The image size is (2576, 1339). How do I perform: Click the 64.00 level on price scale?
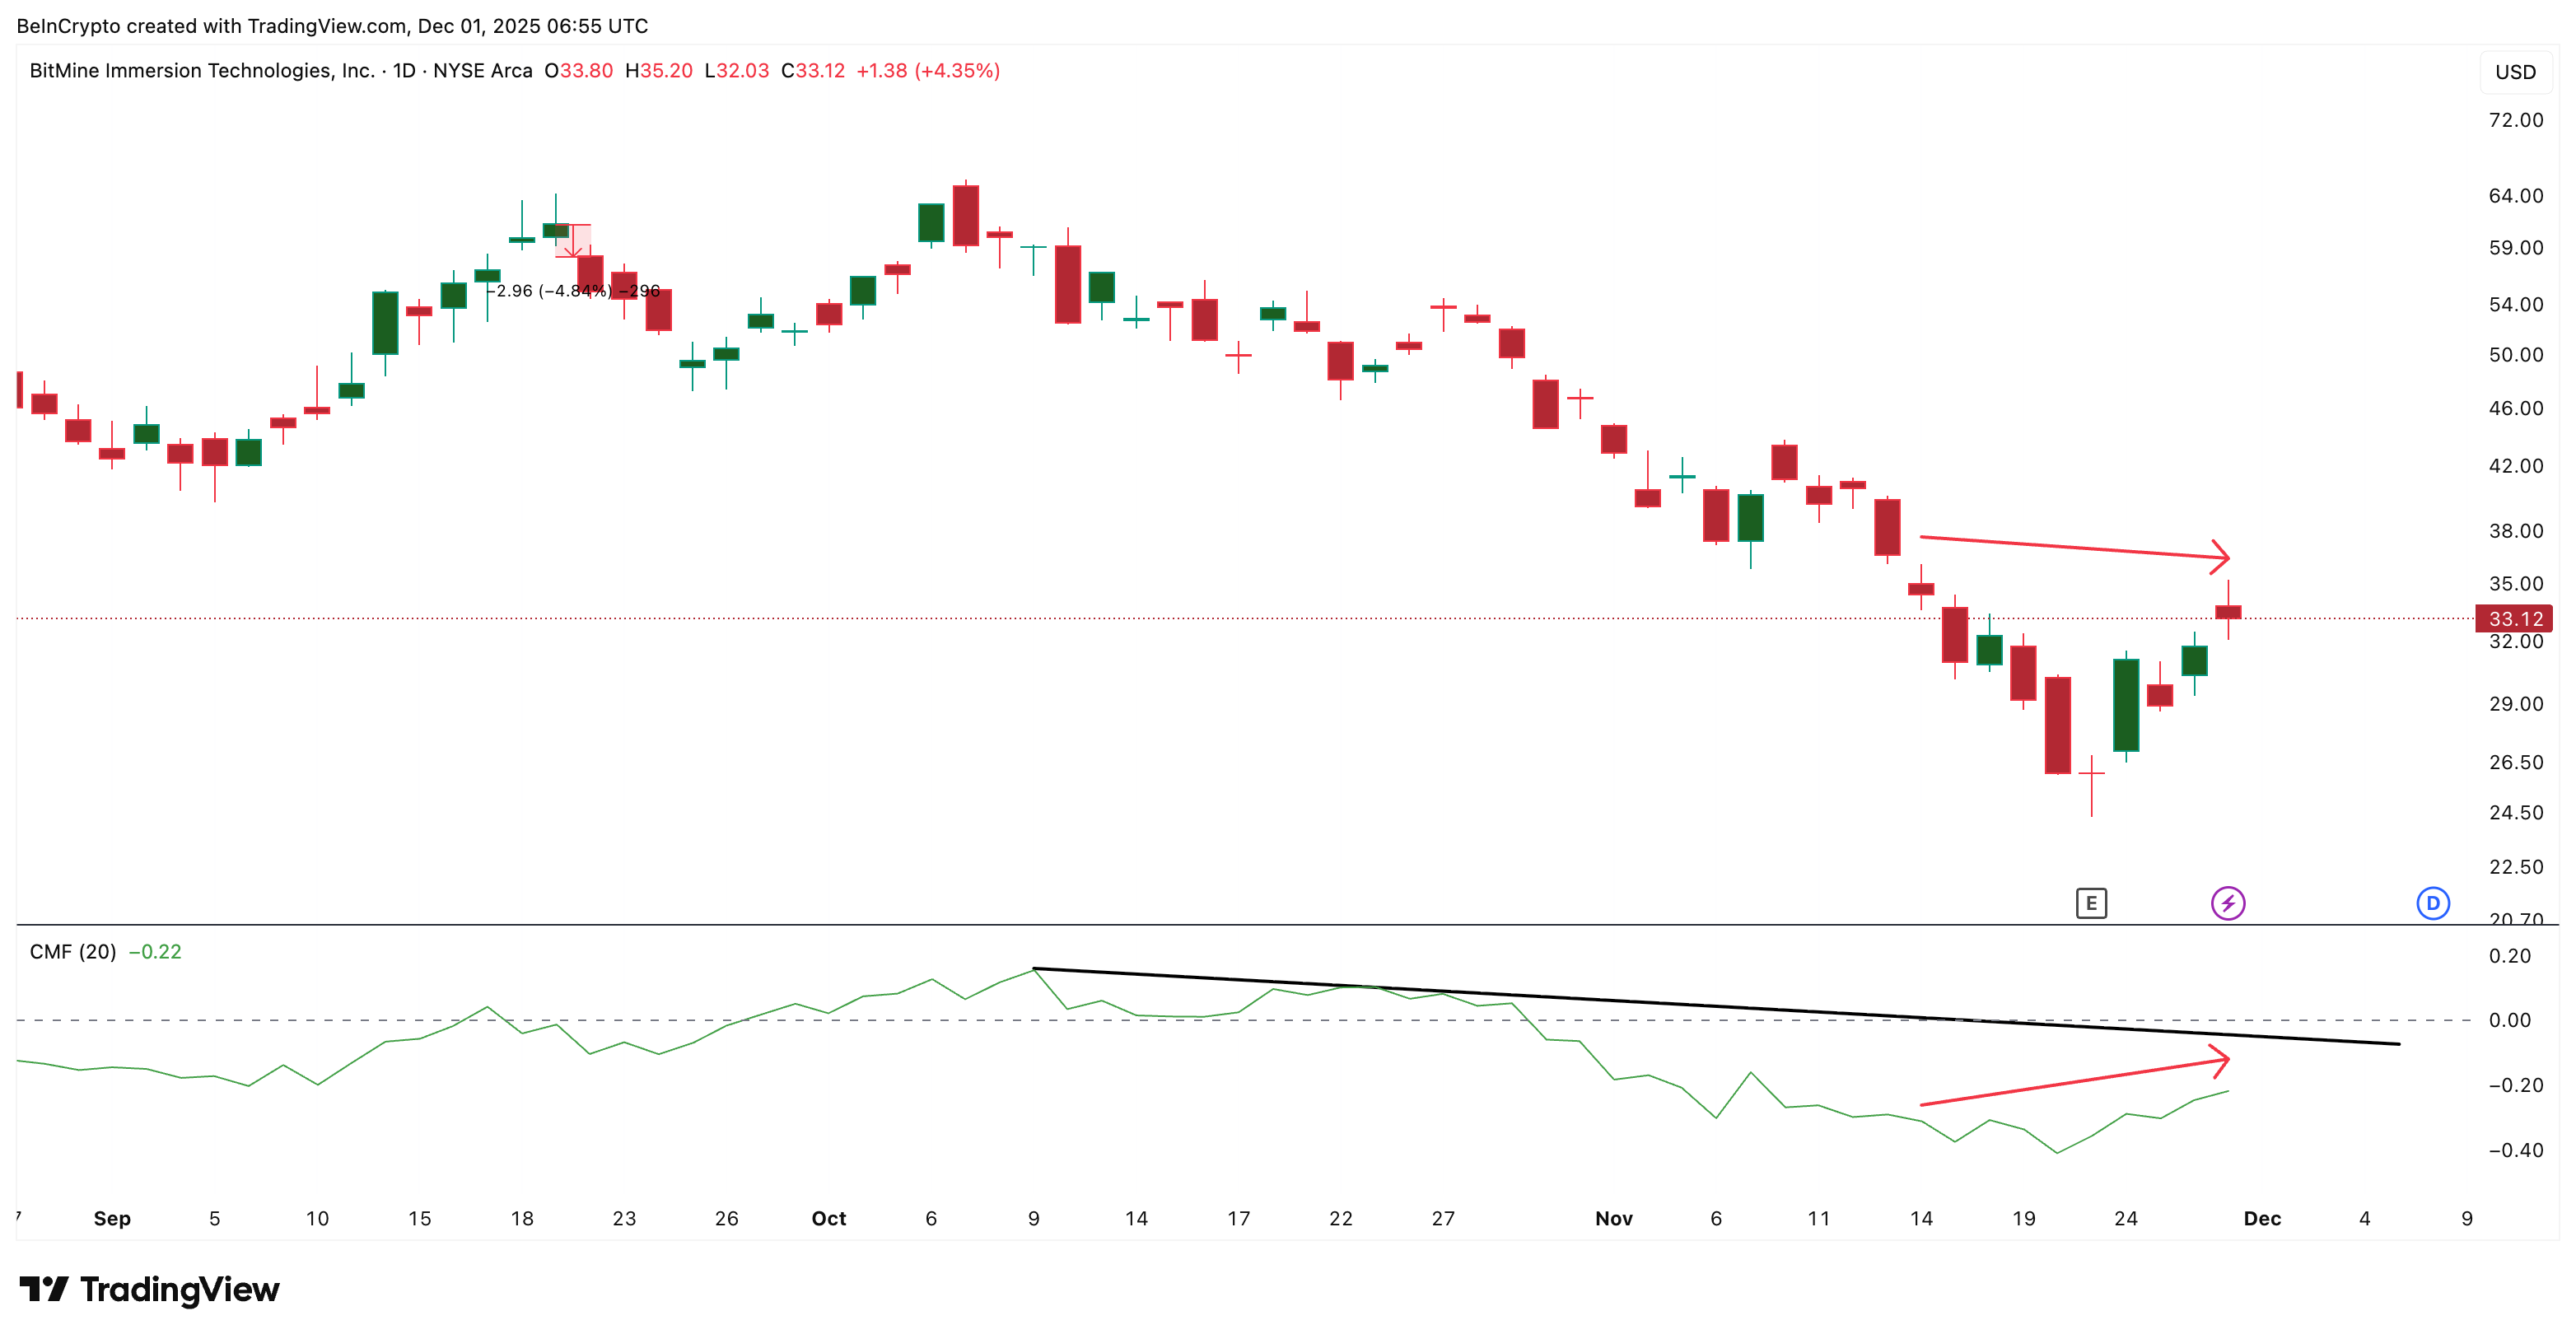coord(2515,196)
